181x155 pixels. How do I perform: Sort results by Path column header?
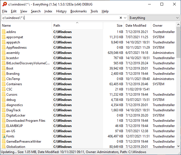point(77,26)
